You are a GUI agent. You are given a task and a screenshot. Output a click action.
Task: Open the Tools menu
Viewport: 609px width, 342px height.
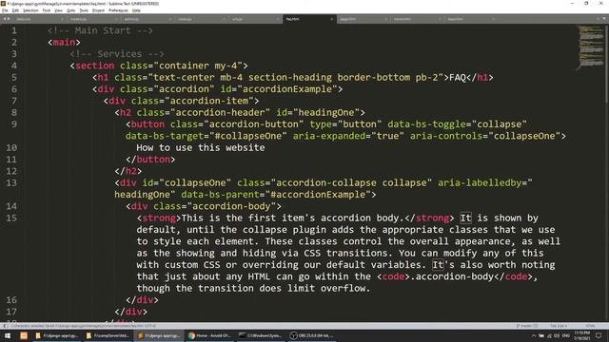pos(84,10)
